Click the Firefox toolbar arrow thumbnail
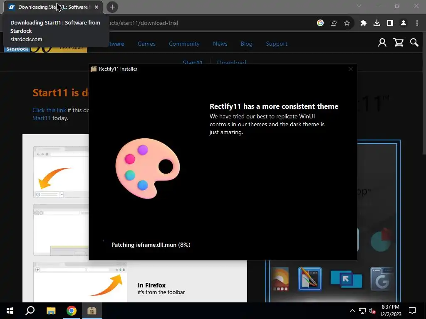The image size is (426, 319). [x=80, y=282]
